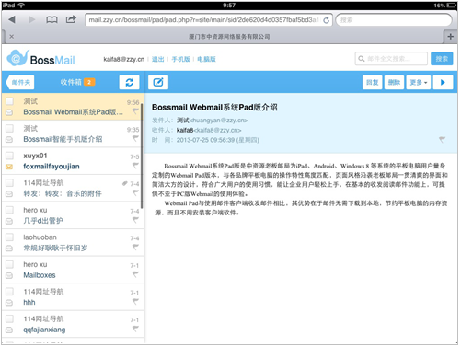Tick the Mailboxes email checkbox
Image resolution: width=461 pixels, height=347 pixels.
point(9,264)
